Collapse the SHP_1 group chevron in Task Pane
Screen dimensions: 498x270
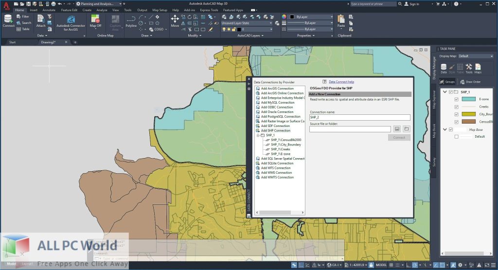coord(445,92)
